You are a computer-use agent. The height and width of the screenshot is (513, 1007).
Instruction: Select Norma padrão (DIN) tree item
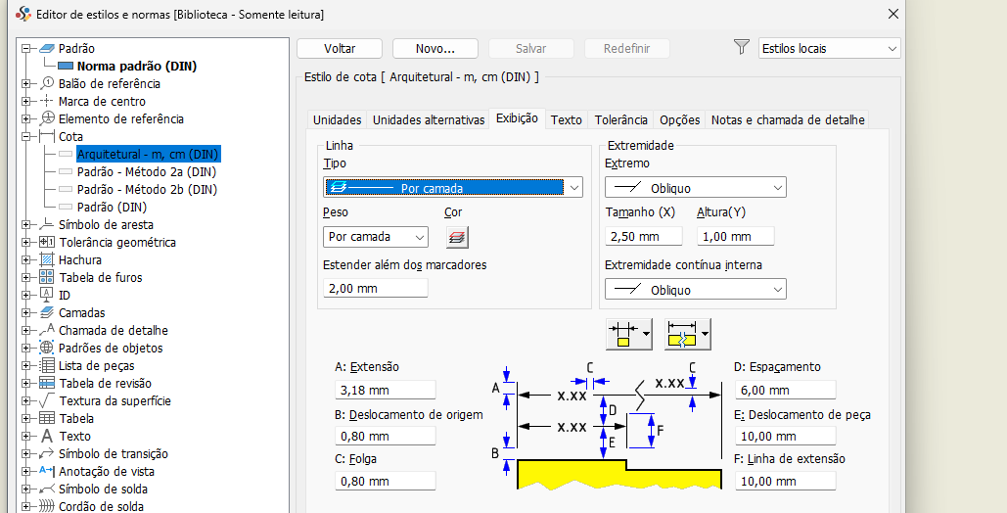pos(137,66)
